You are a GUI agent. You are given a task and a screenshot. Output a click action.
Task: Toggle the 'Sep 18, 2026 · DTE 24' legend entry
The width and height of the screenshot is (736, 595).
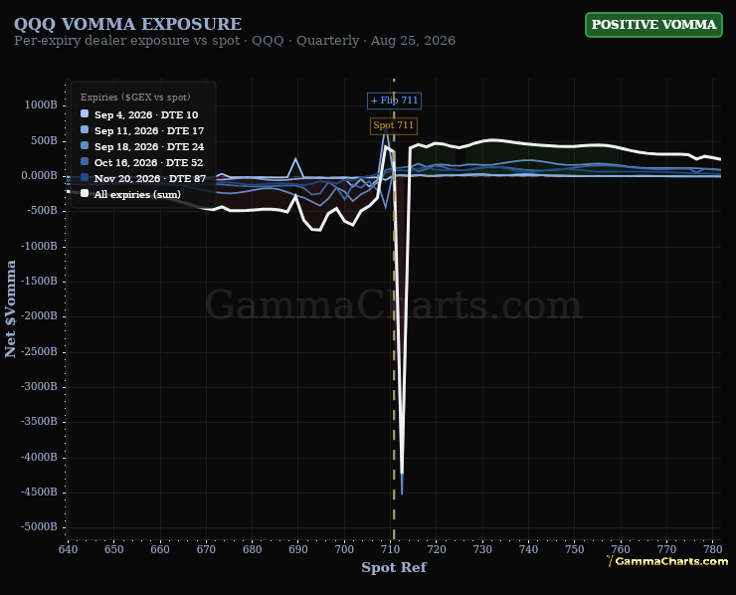click(x=142, y=146)
